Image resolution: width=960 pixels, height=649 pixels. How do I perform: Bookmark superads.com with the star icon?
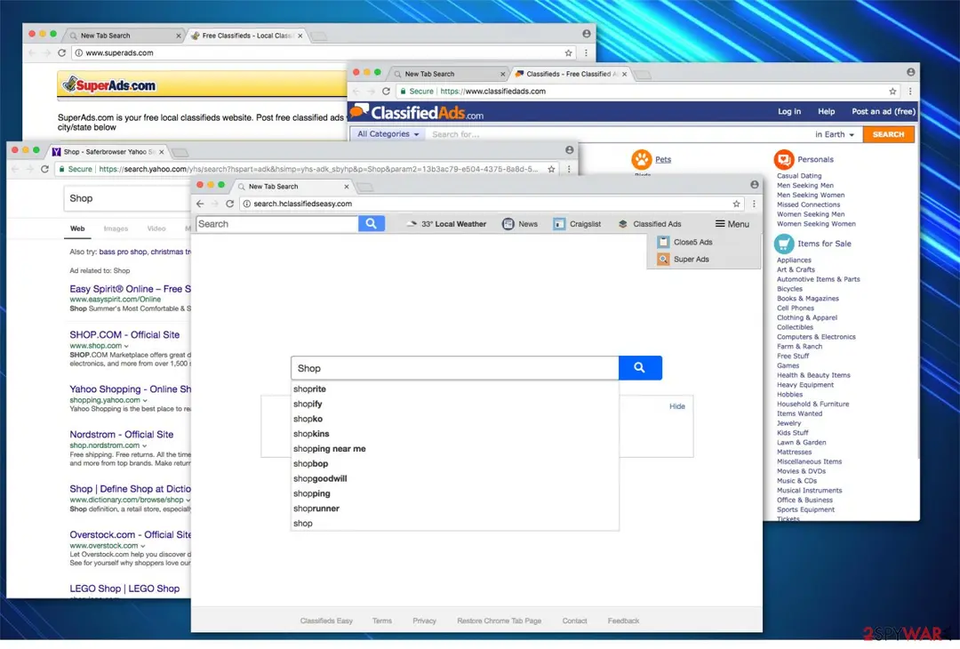point(568,53)
